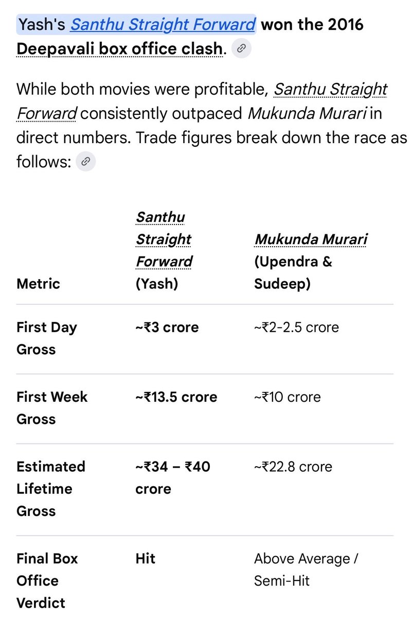Open the blue highlighted "Santhu Straight Forward" link
412x618 pixels.
click(x=163, y=24)
